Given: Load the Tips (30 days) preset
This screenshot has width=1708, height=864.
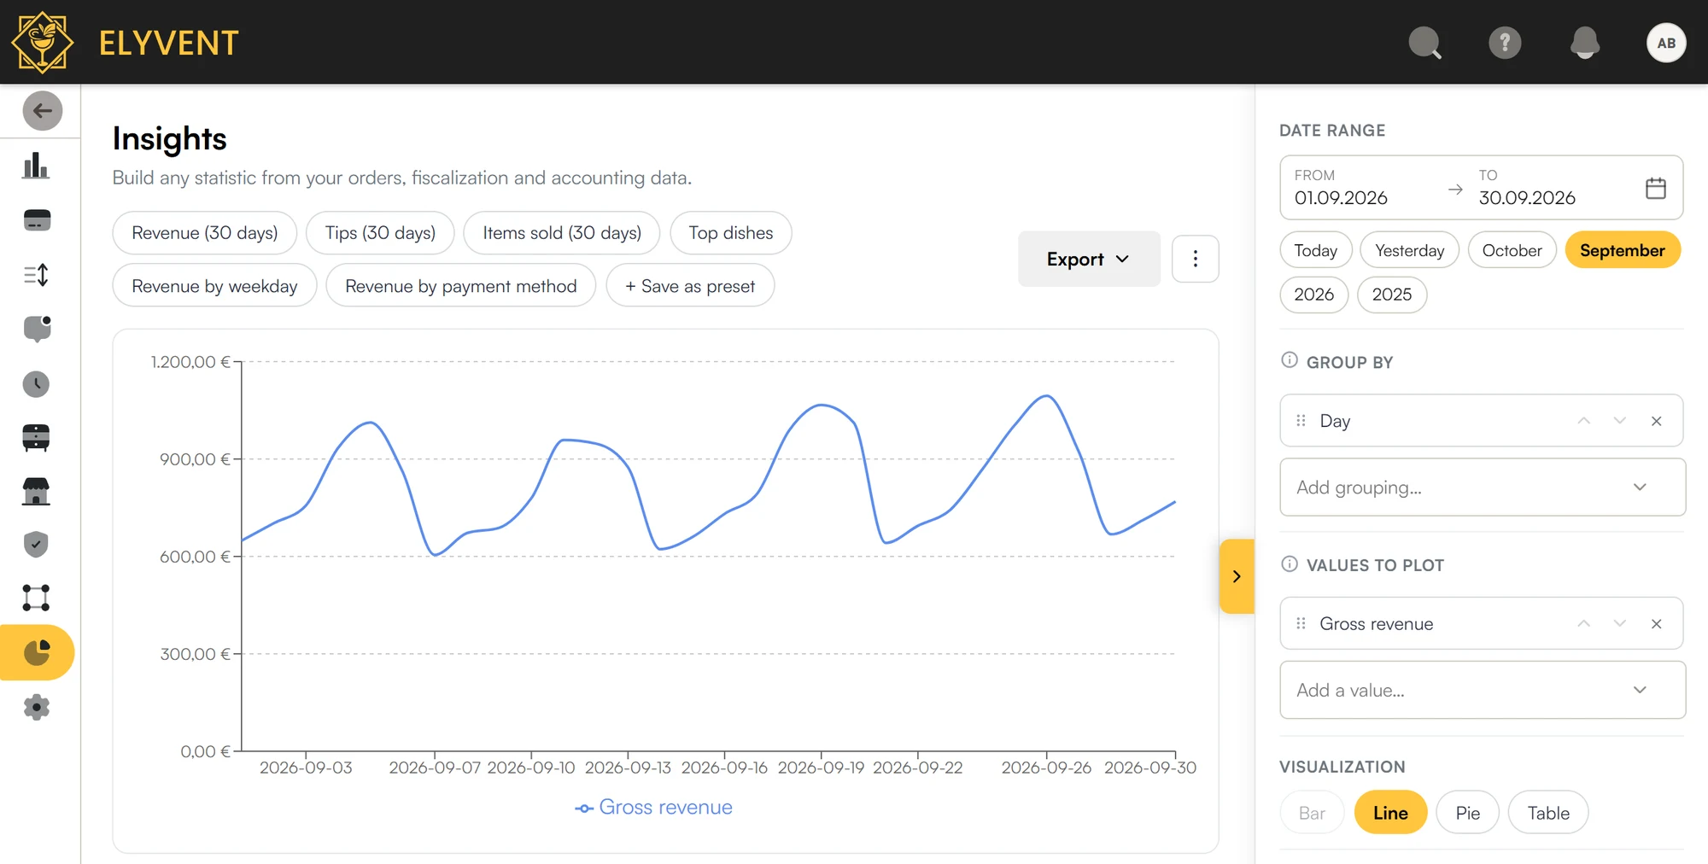Looking at the screenshot, I should tap(380, 233).
